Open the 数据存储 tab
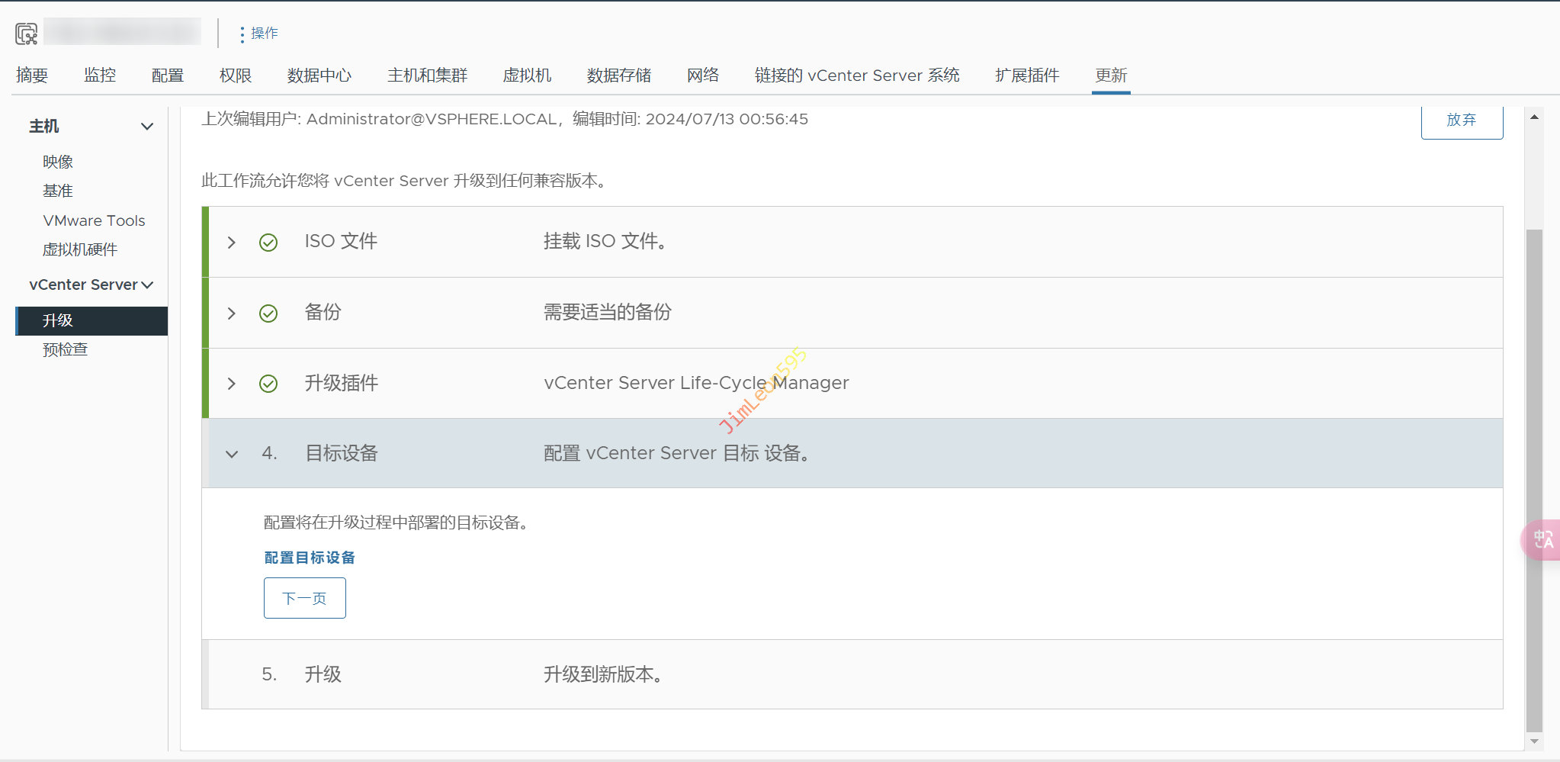This screenshot has height=762, width=1560. point(618,76)
